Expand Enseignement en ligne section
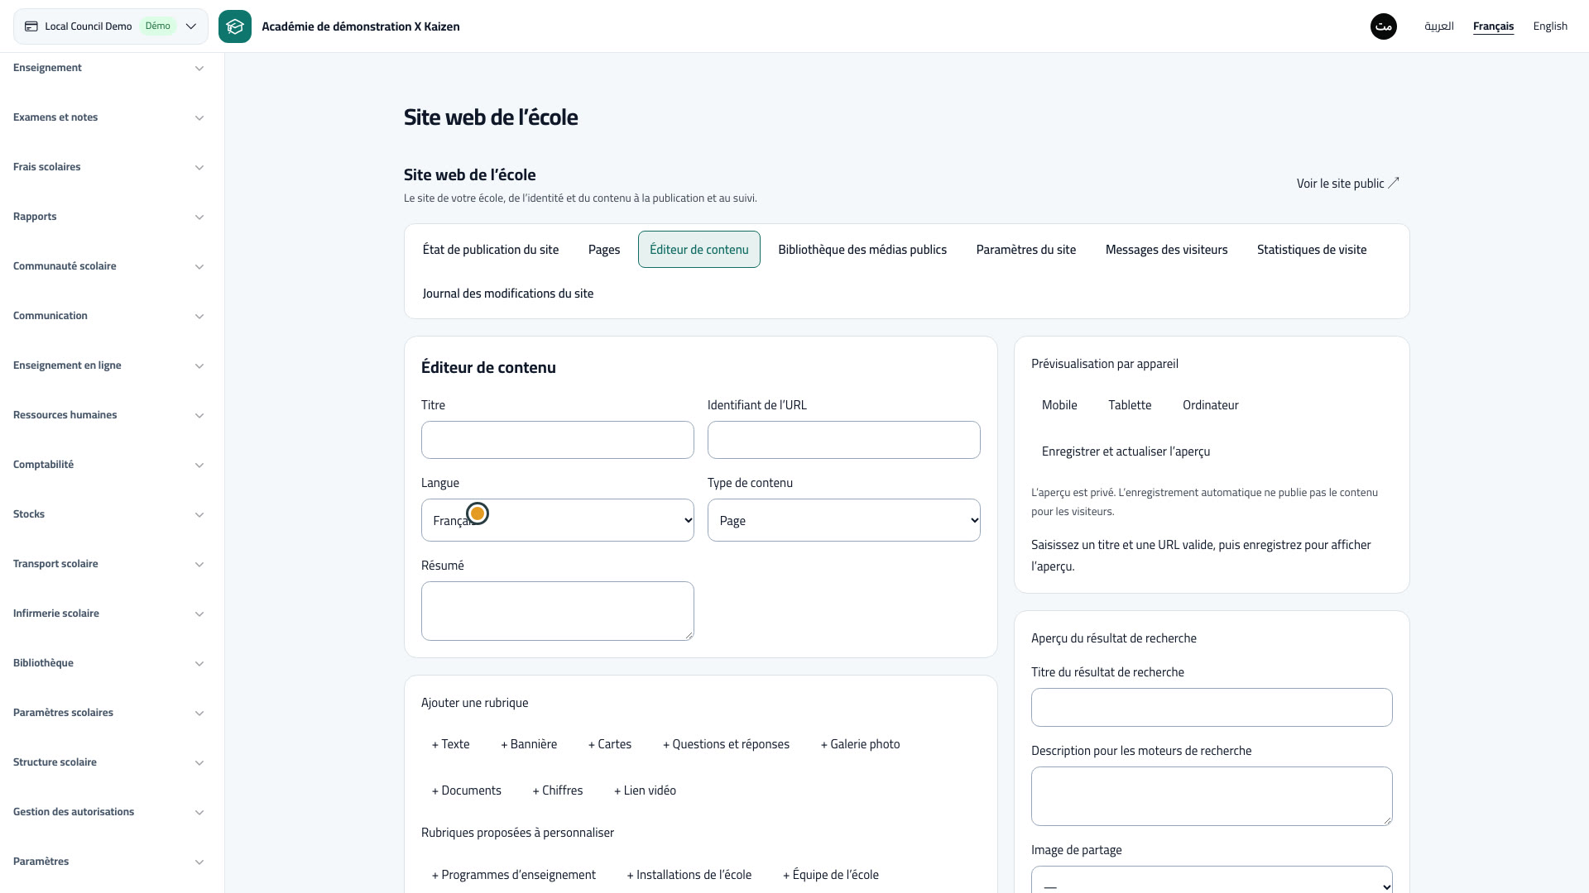 click(108, 365)
